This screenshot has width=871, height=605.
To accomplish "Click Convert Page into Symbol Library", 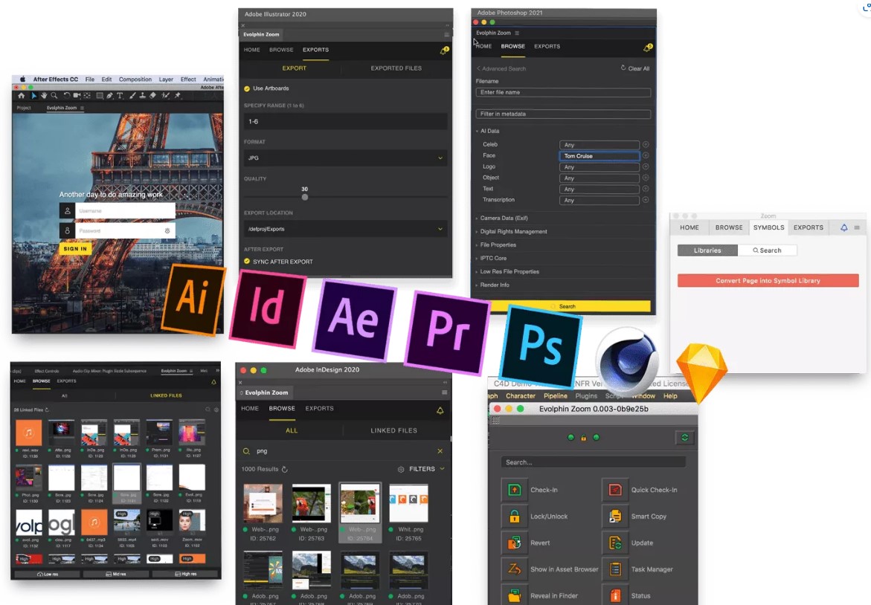I will tap(768, 280).
